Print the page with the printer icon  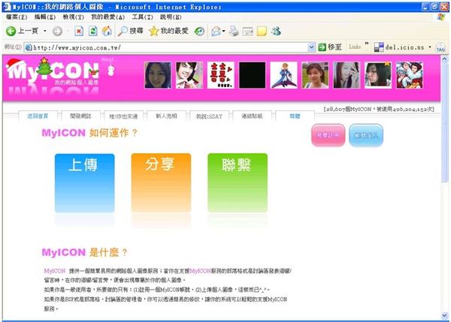click(x=234, y=31)
